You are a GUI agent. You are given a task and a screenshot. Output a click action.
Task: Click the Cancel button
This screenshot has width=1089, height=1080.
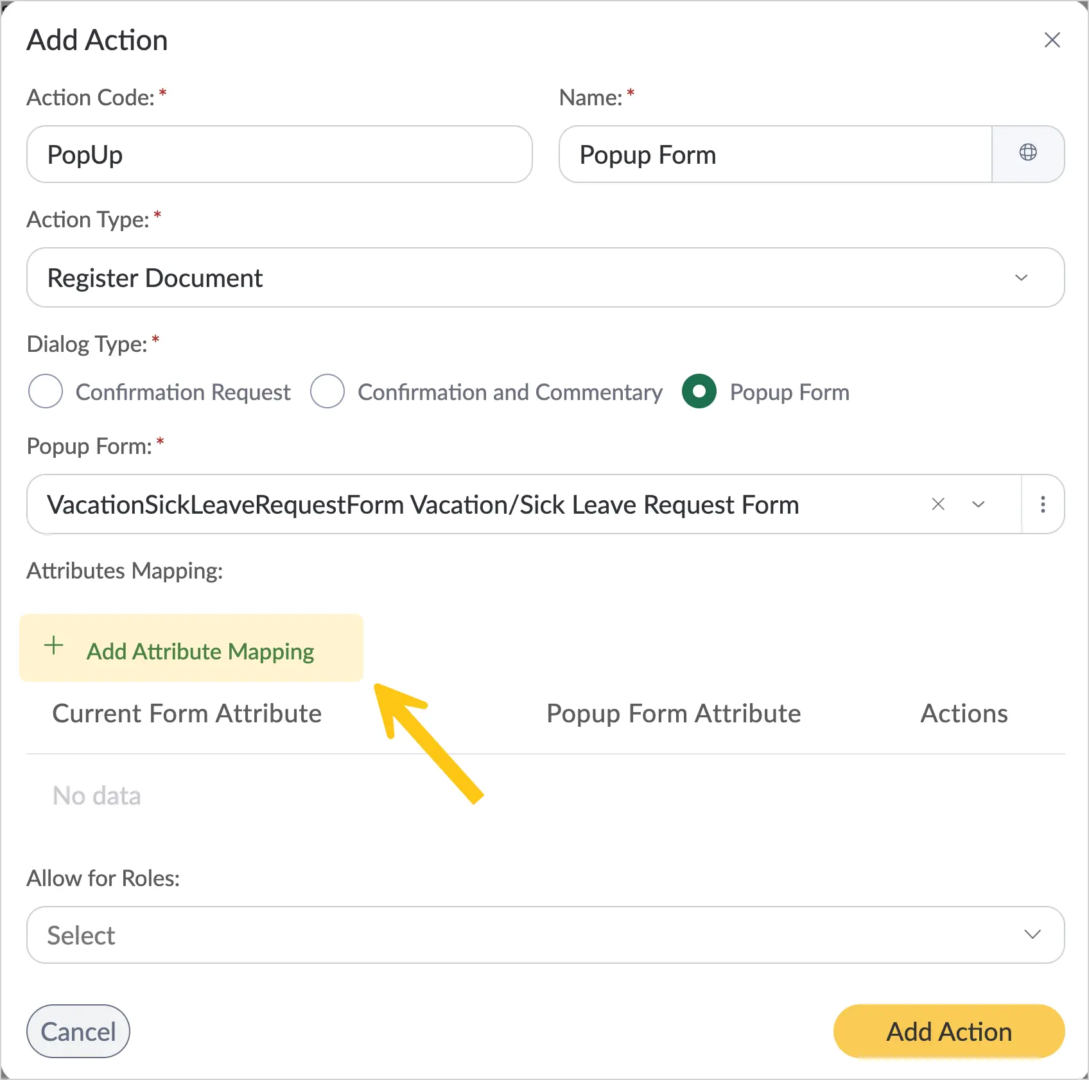[78, 1031]
